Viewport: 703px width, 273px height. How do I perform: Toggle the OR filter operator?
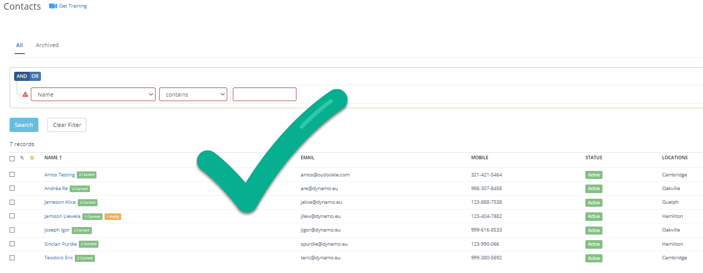click(x=35, y=76)
